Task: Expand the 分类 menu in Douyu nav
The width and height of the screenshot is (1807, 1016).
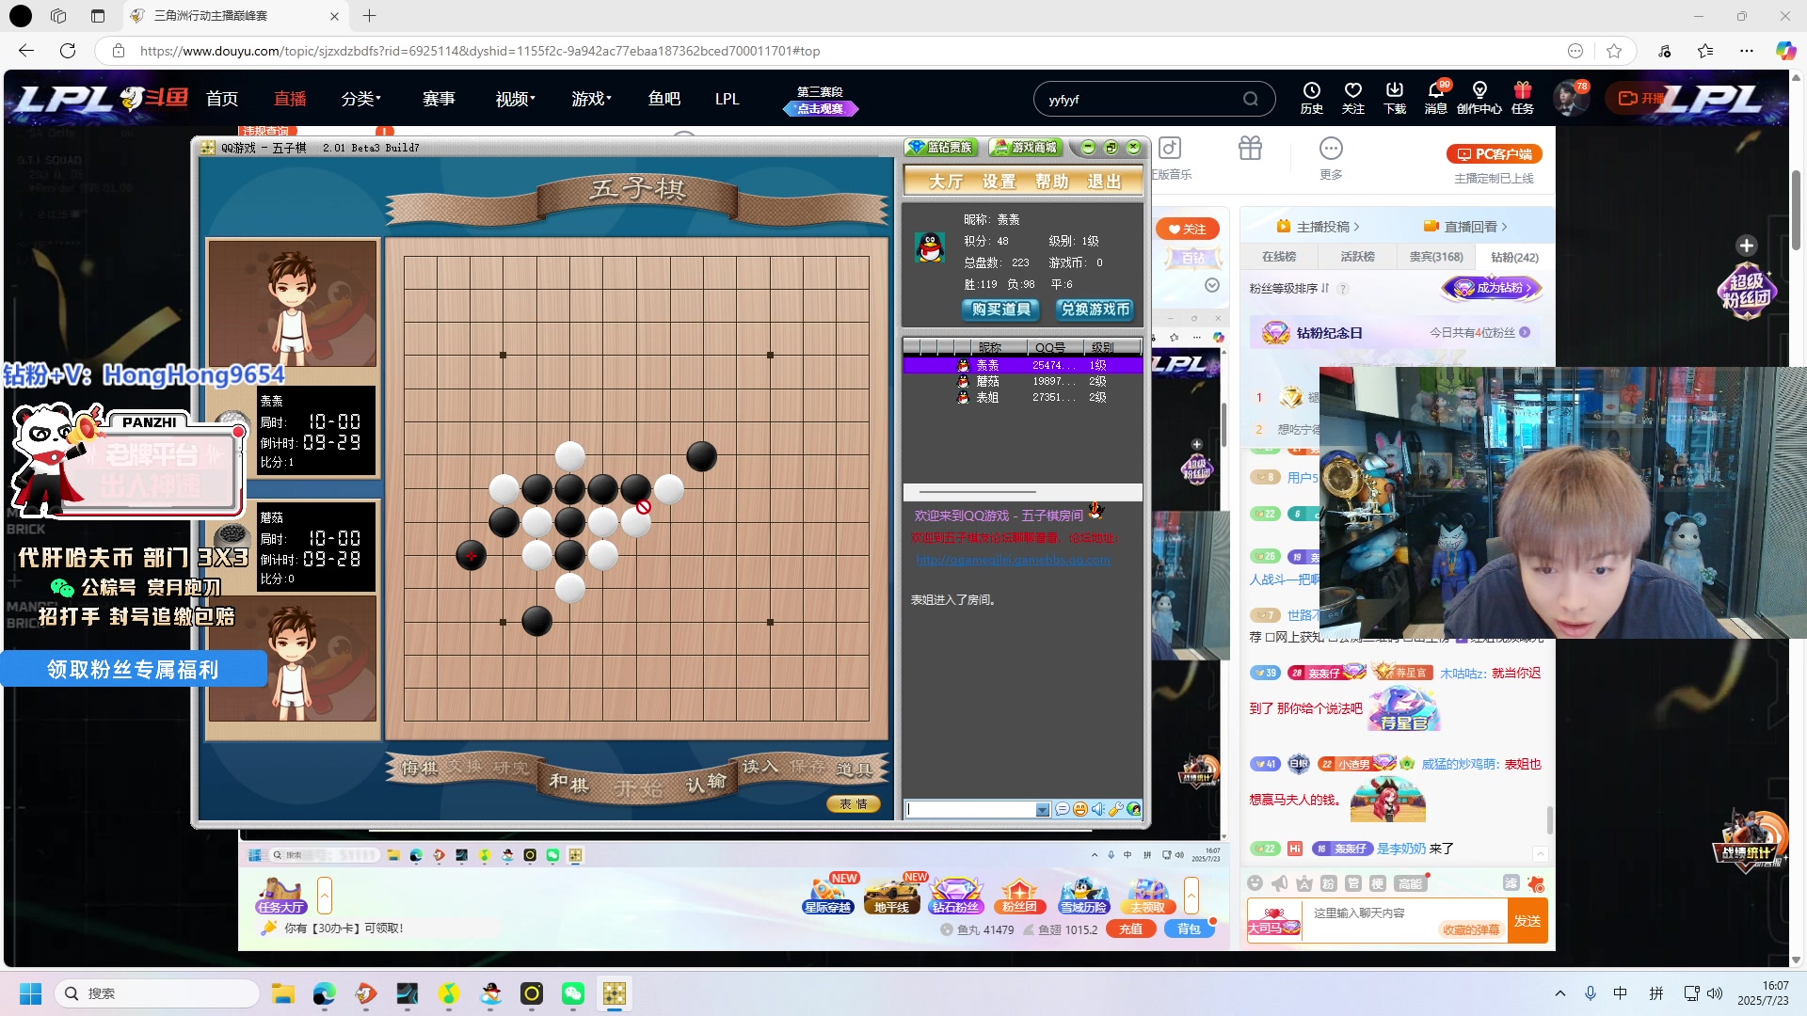Action: pyautogui.click(x=360, y=99)
